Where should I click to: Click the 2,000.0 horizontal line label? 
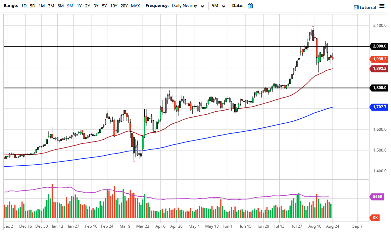pos(379,46)
